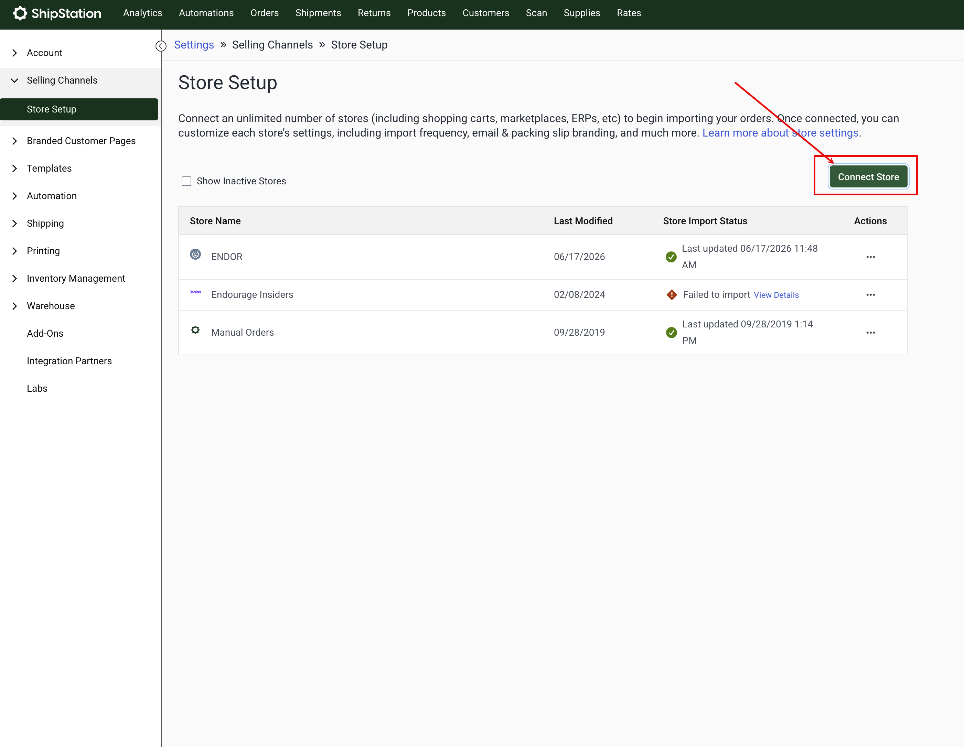Go to the Orders tab
964x747 pixels.
pos(264,13)
